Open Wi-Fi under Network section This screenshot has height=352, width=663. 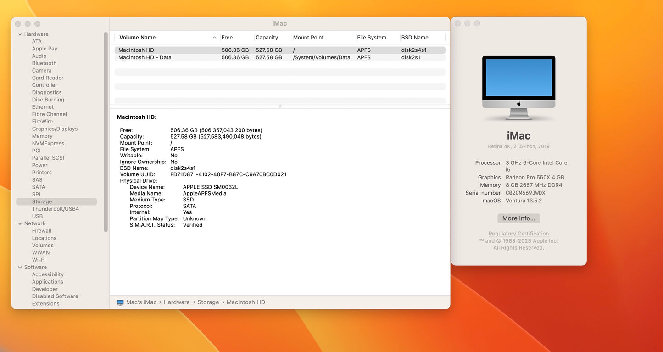39,260
